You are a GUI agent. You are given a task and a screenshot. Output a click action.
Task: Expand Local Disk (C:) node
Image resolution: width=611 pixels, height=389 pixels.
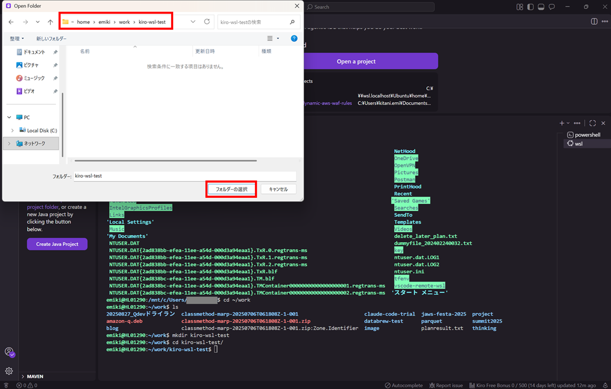pyautogui.click(x=12, y=130)
